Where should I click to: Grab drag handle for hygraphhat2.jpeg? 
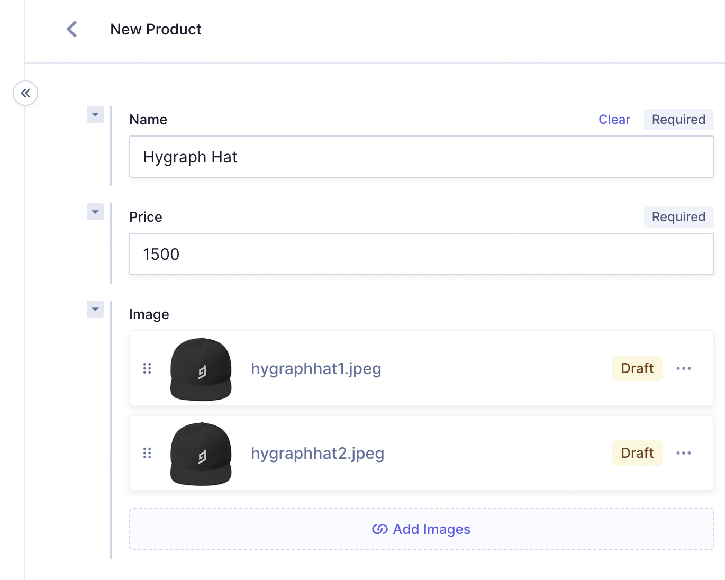point(147,453)
